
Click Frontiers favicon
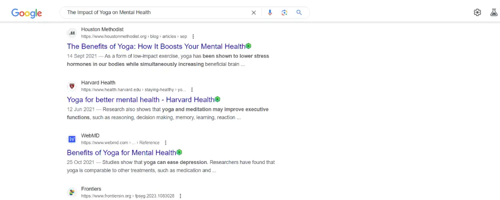tap(72, 192)
